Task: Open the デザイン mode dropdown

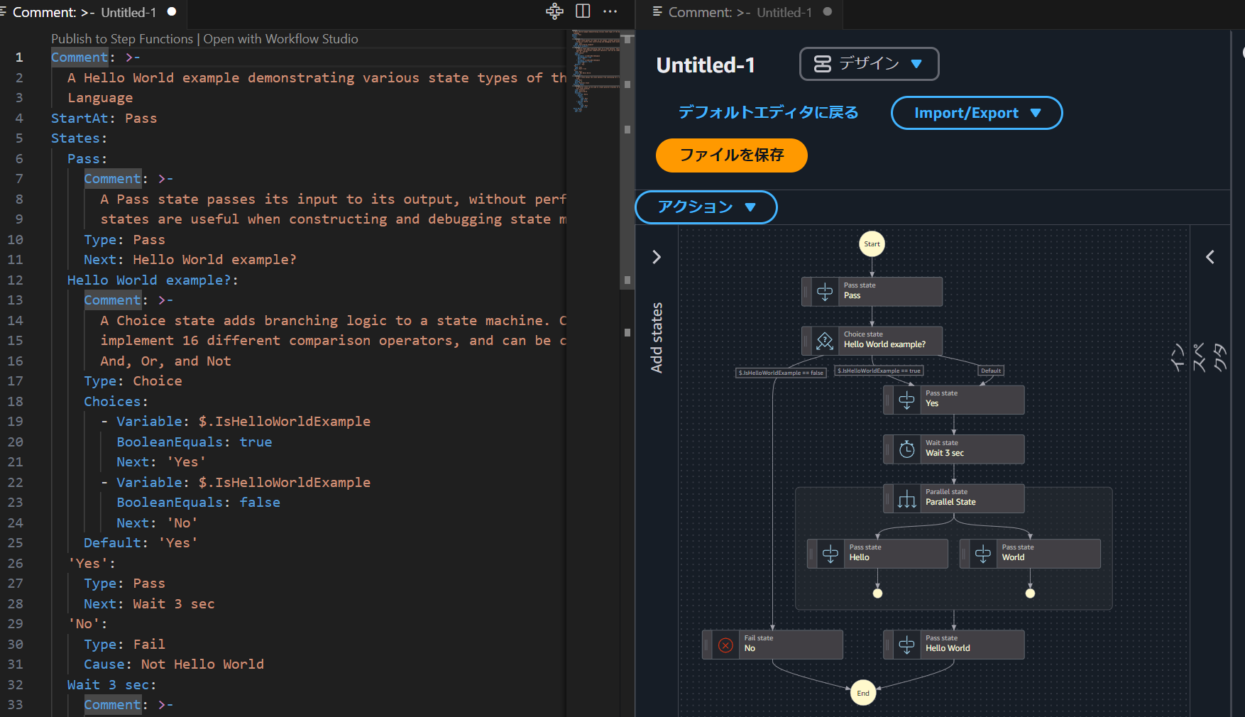Action: (869, 64)
